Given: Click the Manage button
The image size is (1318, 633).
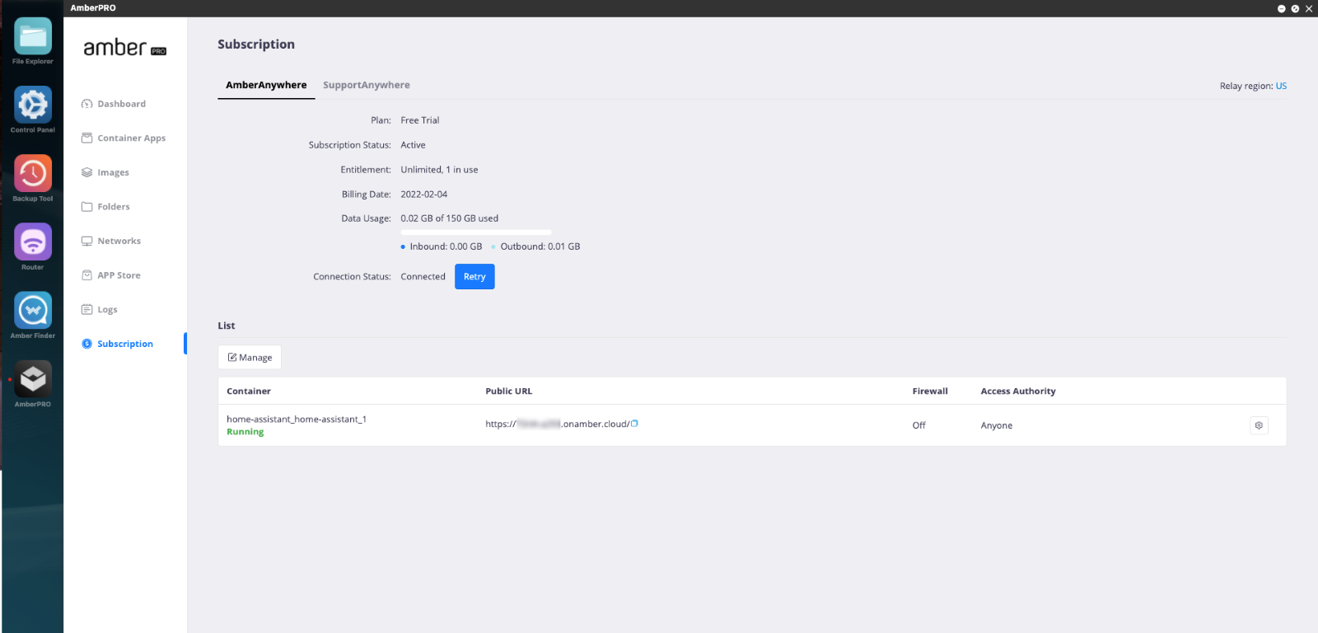Looking at the screenshot, I should pyautogui.click(x=250, y=358).
